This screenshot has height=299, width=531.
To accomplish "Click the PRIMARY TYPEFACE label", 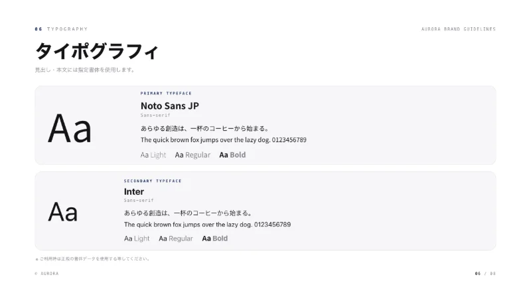I will 166,93.
